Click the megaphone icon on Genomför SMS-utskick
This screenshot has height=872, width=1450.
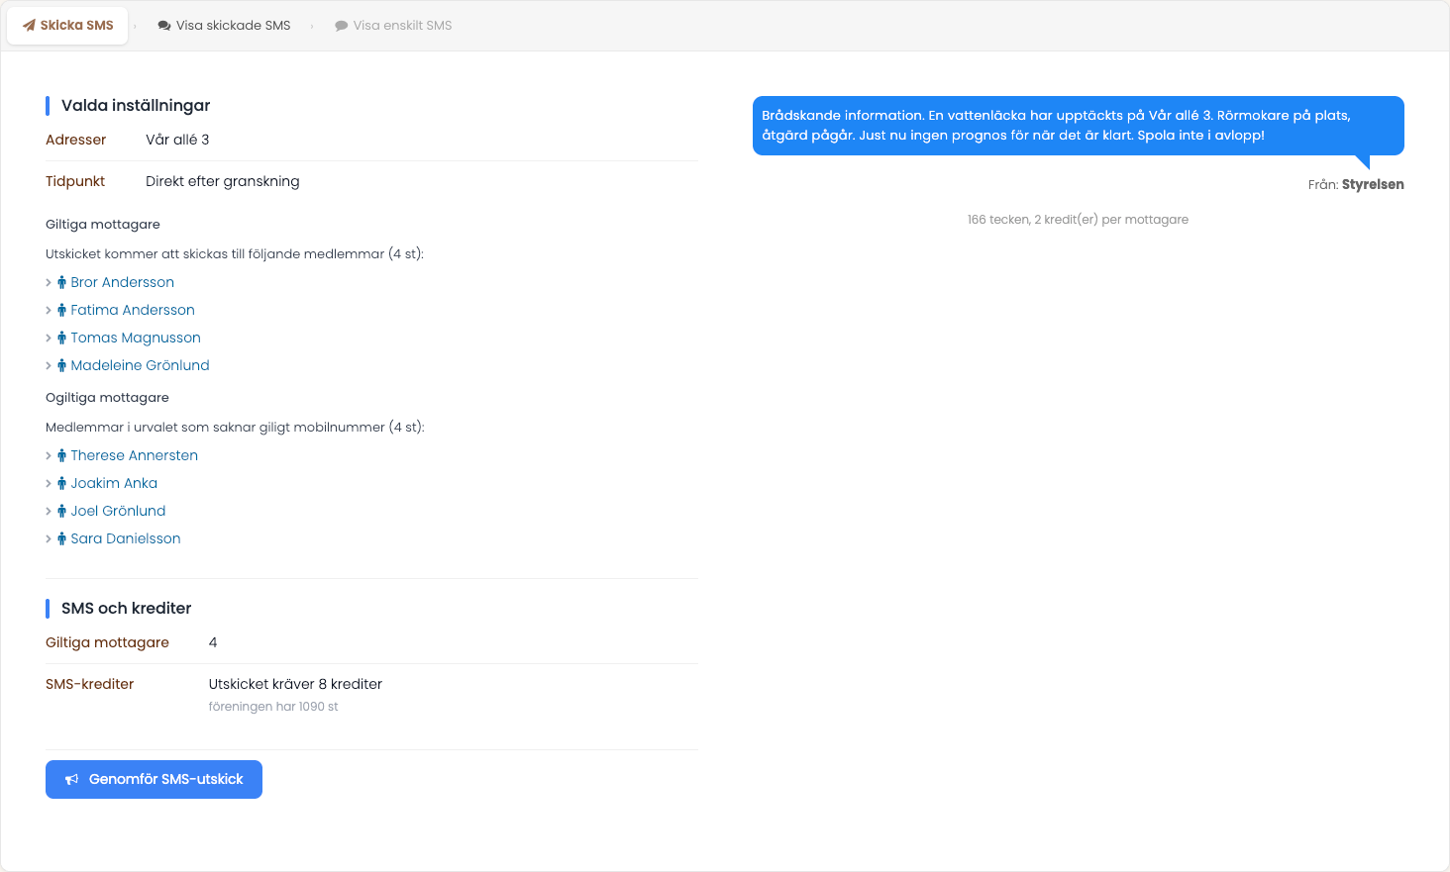click(x=72, y=780)
